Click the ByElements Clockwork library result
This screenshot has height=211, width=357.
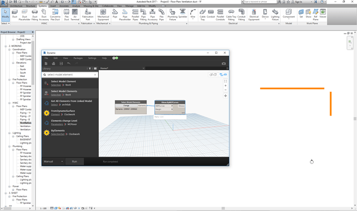[70, 132]
